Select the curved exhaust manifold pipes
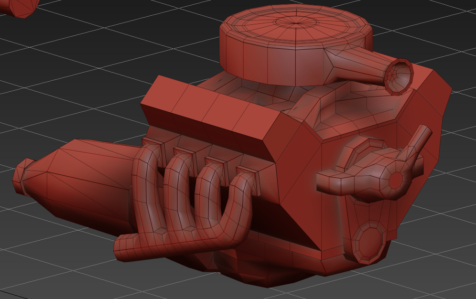Viewport: 476px width, 299px height. pos(184,202)
